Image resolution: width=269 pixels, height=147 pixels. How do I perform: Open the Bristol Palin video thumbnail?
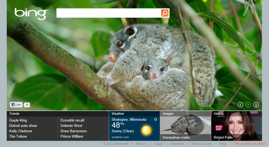coord(236,126)
